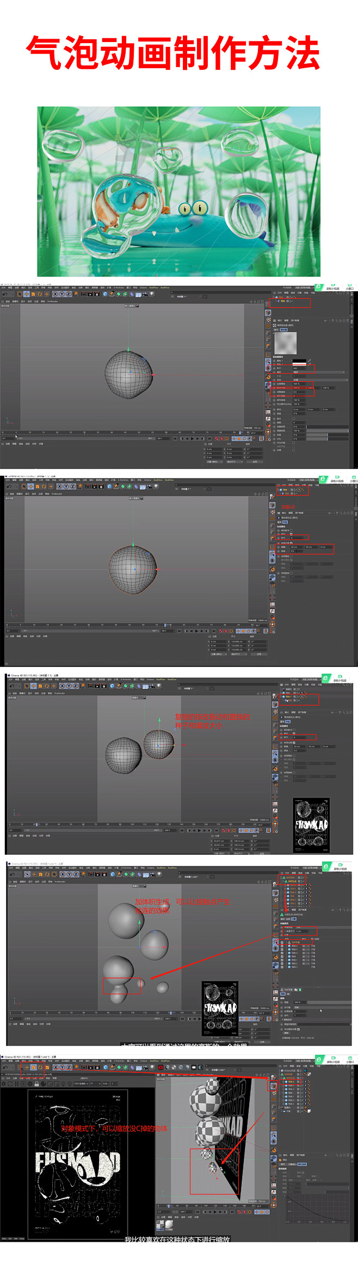The width and height of the screenshot is (358, 1273).
Task: Select Scale tool in fifth C4D screenshot toolbar
Action: (33, 1067)
